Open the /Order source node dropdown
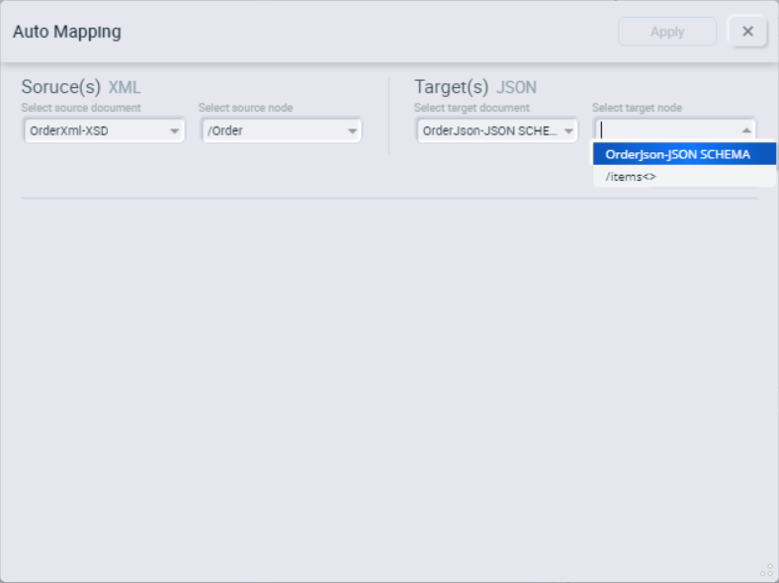Image resolution: width=779 pixels, height=583 pixels. pos(282,130)
